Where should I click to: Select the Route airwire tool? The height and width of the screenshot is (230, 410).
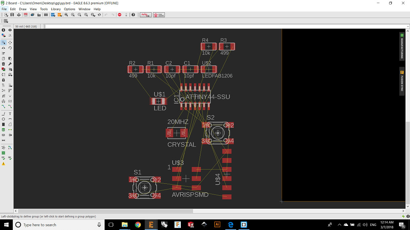point(3,106)
